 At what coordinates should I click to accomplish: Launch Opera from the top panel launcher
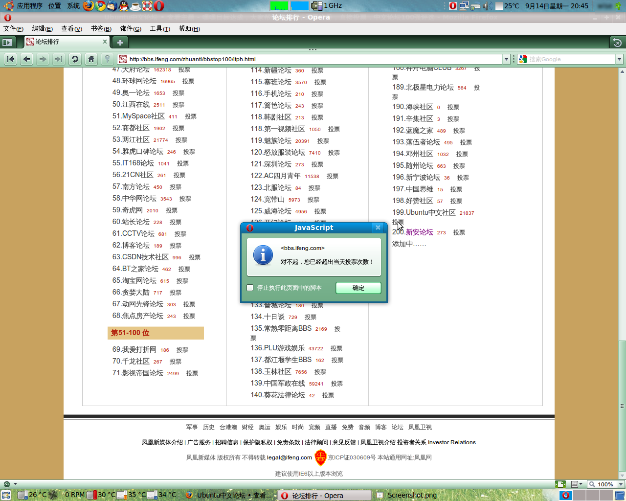[159, 6]
